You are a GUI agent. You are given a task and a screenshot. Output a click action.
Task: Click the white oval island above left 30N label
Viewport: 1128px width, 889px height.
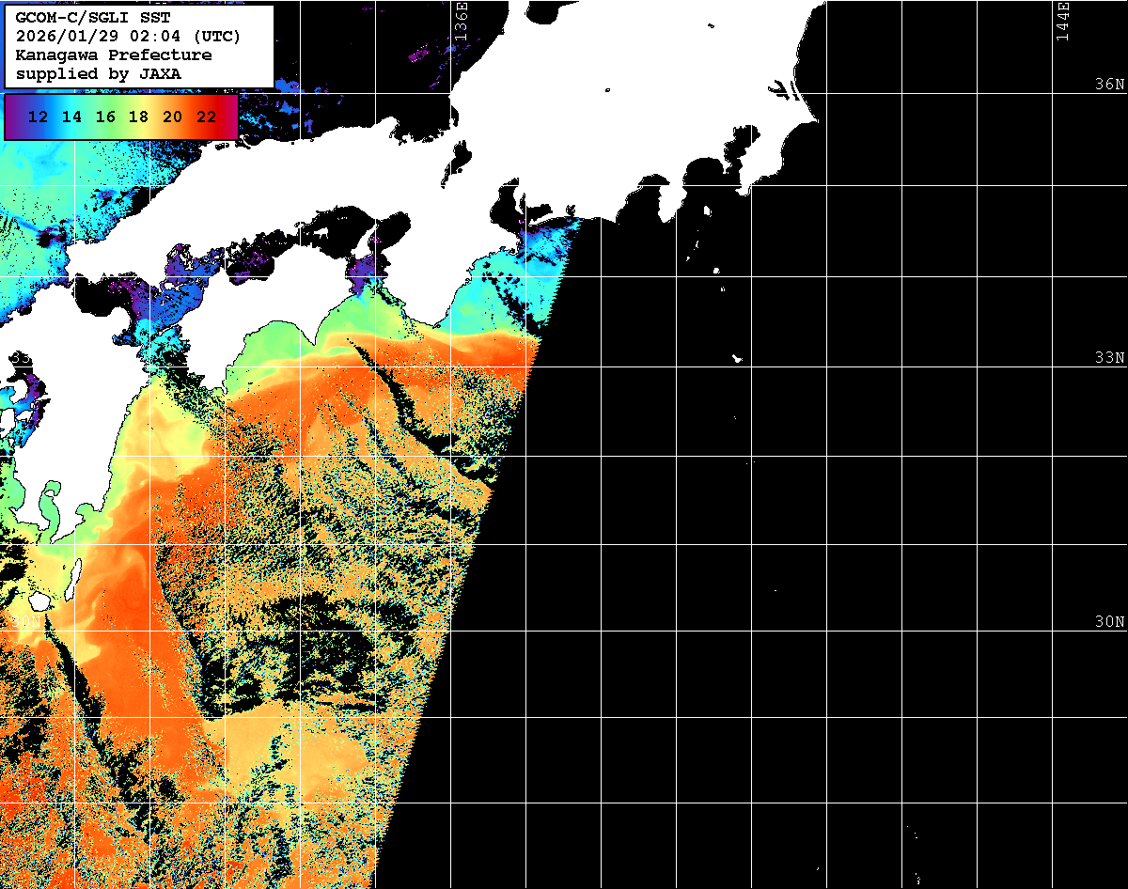(x=40, y=600)
